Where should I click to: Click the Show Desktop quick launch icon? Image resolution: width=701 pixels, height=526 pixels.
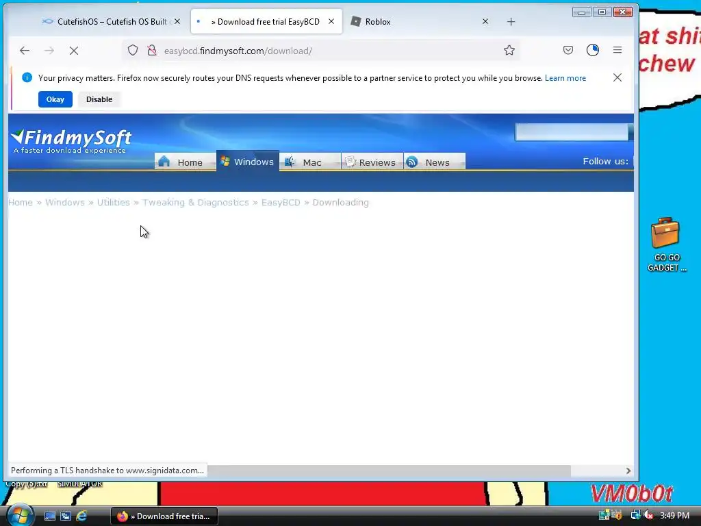click(x=49, y=516)
